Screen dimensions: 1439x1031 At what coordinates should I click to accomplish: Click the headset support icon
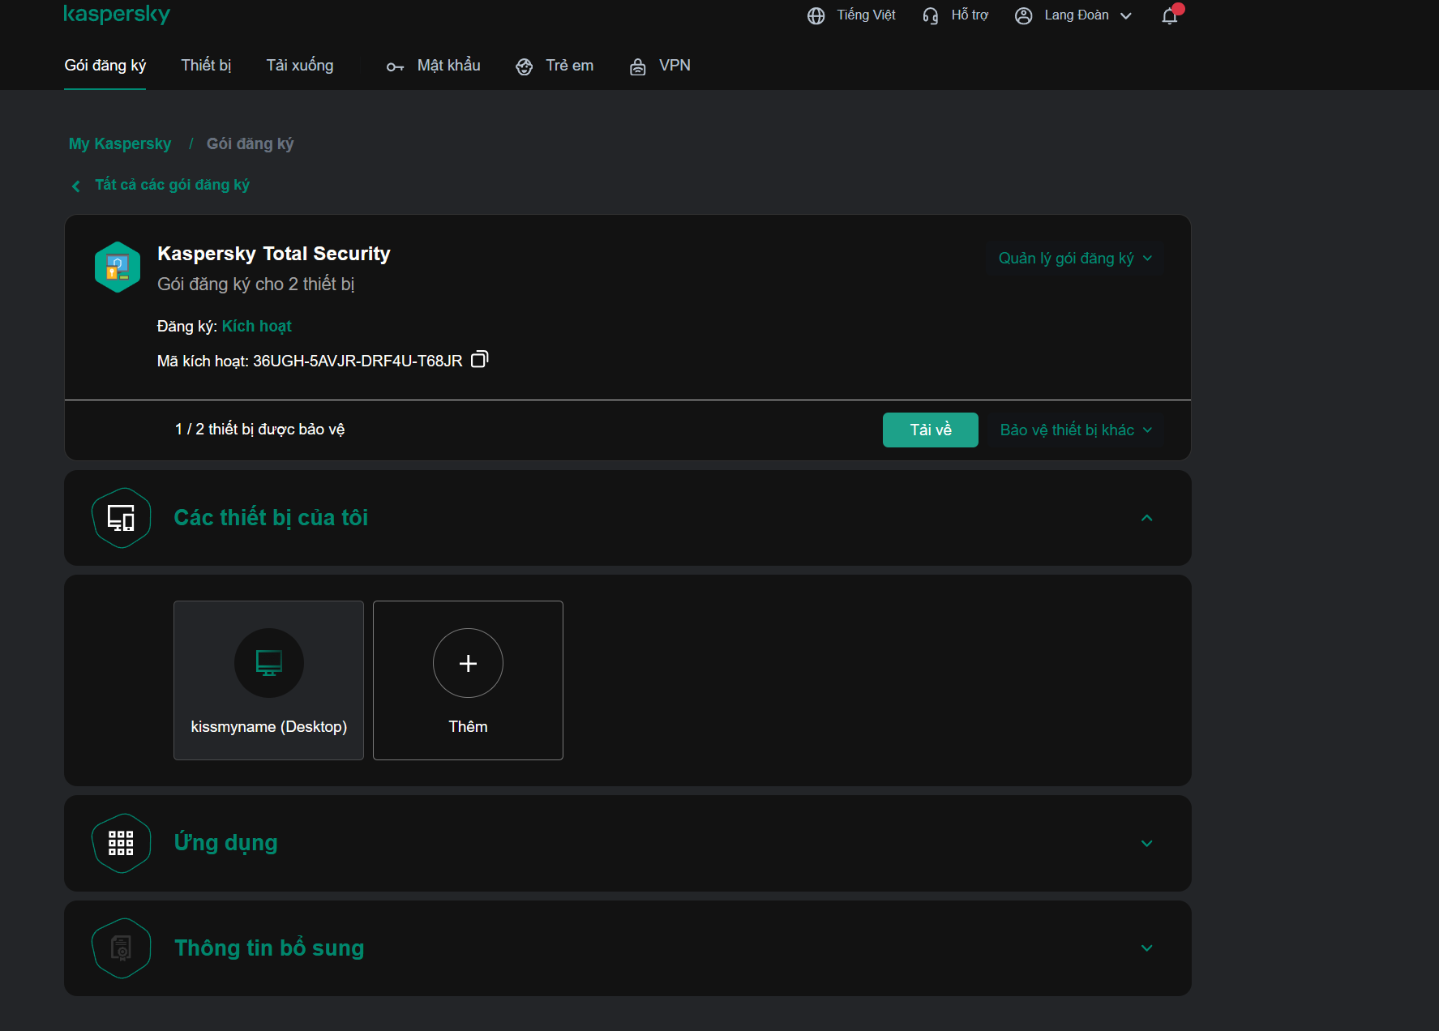930,16
